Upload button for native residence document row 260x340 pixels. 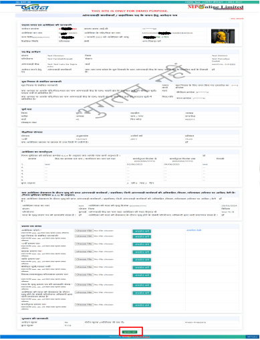(142, 236)
